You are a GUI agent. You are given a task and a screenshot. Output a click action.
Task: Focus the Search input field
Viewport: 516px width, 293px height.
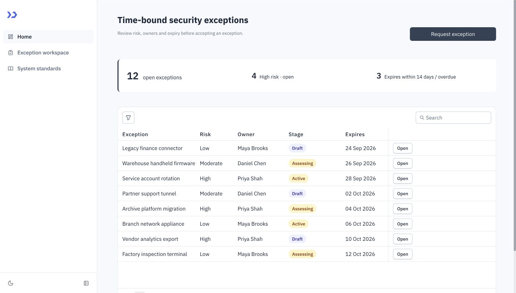pos(454,118)
